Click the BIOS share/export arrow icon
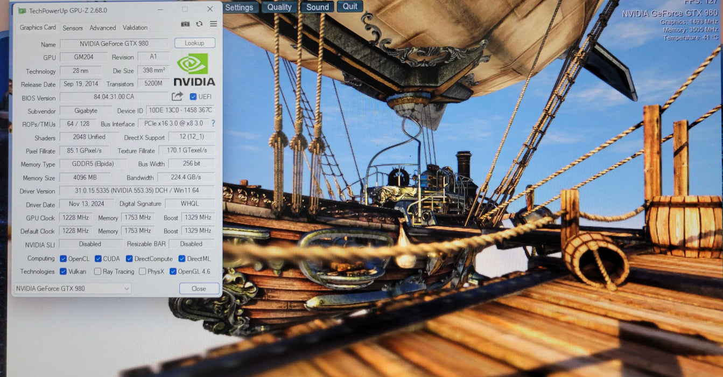This screenshot has height=377, width=723. pos(177,96)
